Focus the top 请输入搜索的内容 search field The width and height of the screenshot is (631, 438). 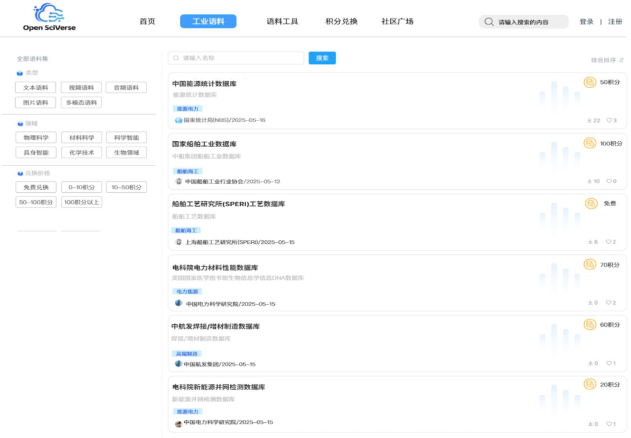523,22
